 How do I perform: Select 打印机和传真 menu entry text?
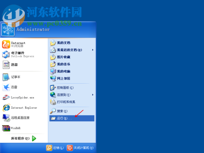point(66,102)
